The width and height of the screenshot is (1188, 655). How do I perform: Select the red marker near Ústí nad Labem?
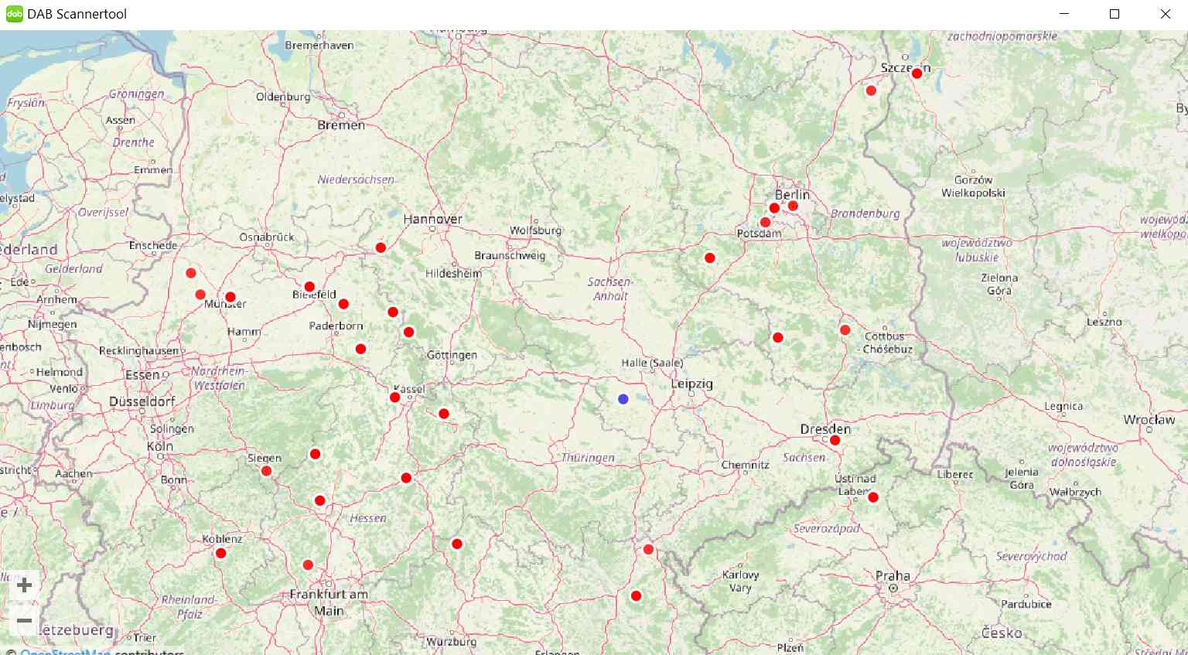click(873, 497)
